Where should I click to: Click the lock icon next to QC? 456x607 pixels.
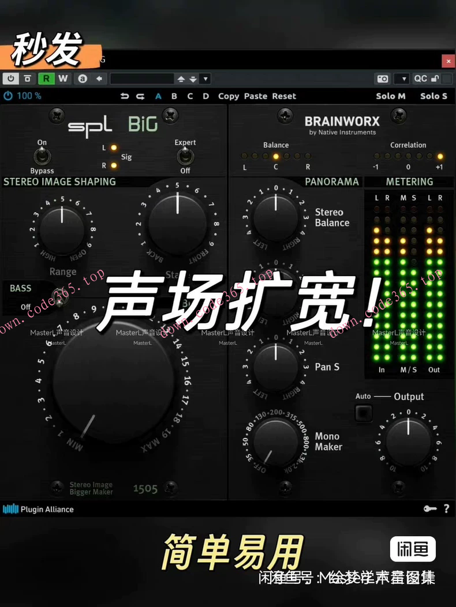tap(435, 78)
